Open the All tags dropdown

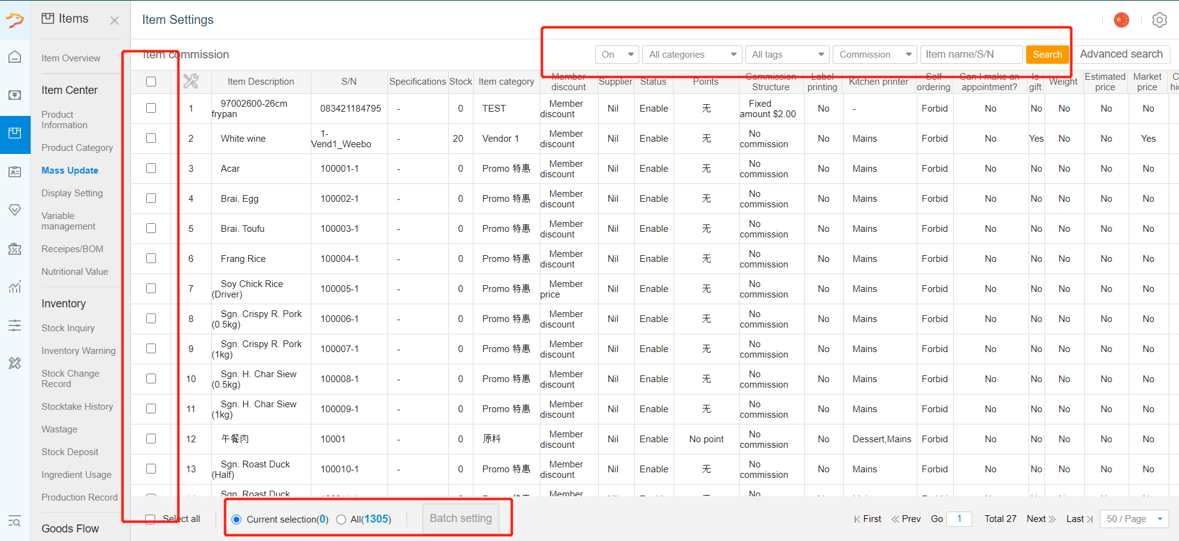788,55
